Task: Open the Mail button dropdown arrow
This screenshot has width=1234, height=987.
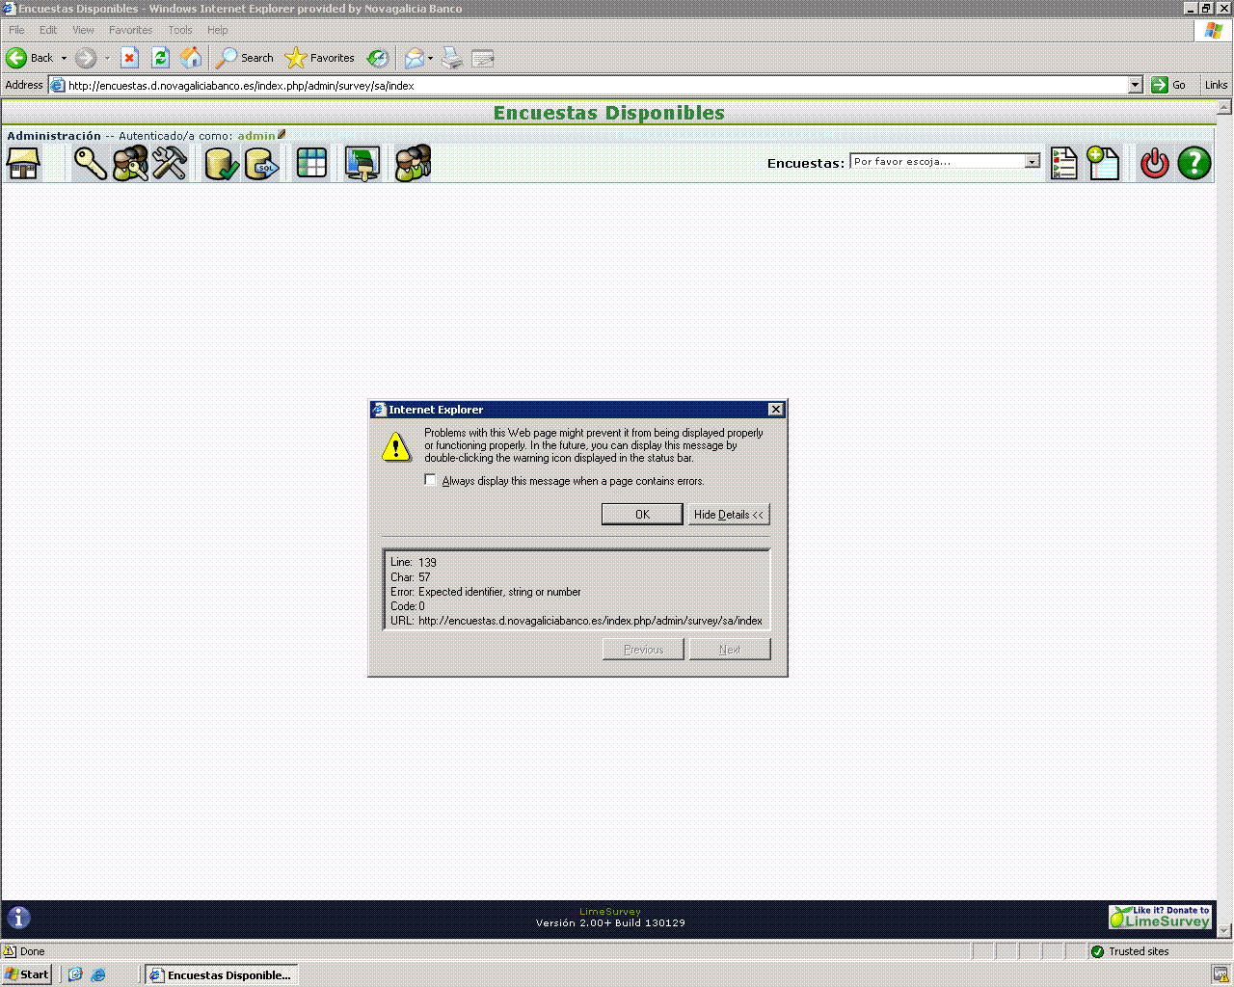Action: 430,58
